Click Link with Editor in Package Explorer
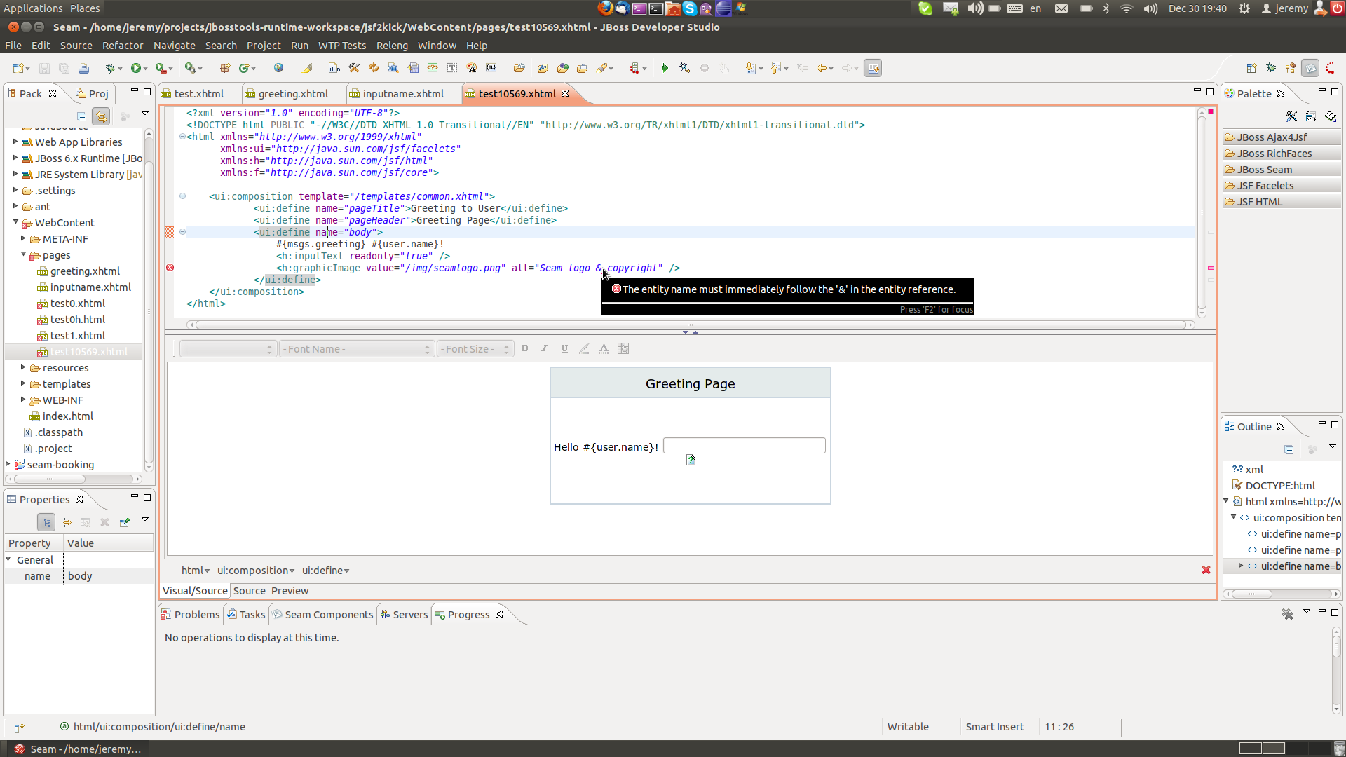Image resolution: width=1346 pixels, height=757 pixels. [x=101, y=116]
